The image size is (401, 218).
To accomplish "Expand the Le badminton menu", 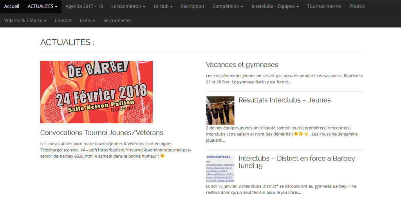I will tap(128, 6).
